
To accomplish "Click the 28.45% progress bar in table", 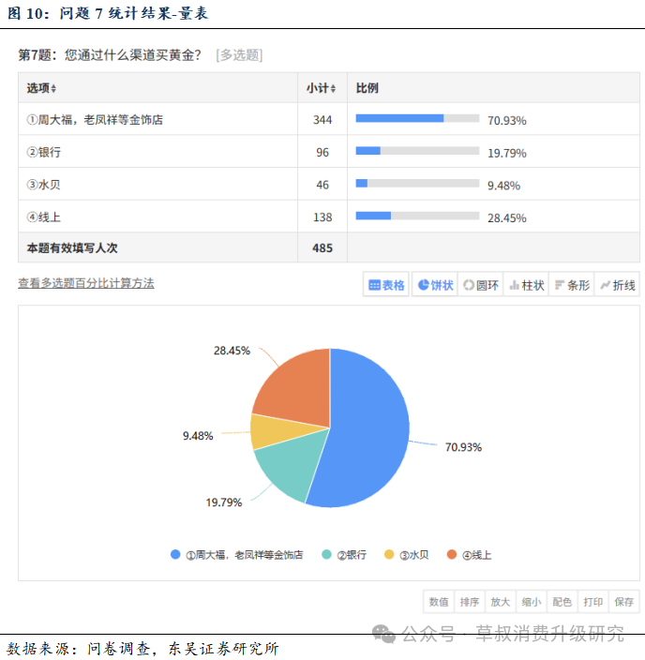I will pos(417,216).
